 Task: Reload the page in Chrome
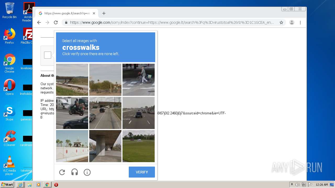coord(56,22)
